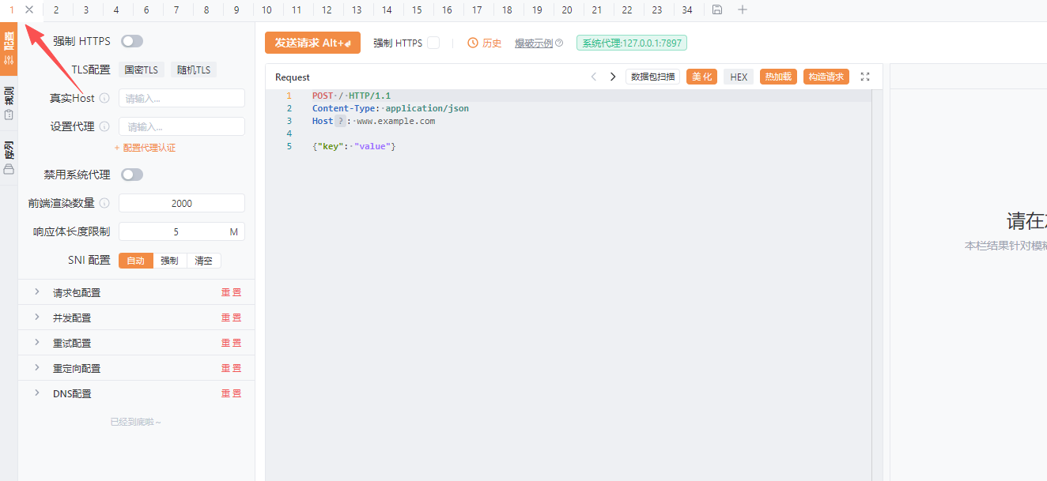The height and width of the screenshot is (481, 1047).
Task: Click 构造请求 button
Action: click(x=826, y=77)
